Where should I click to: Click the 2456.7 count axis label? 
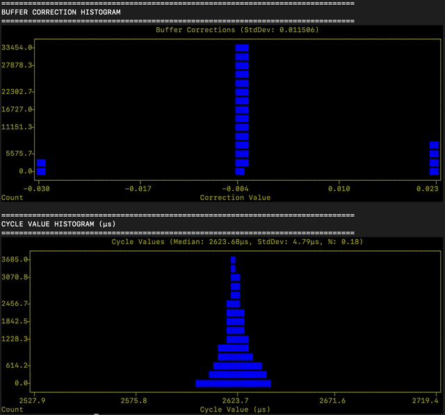tap(15, 304)
